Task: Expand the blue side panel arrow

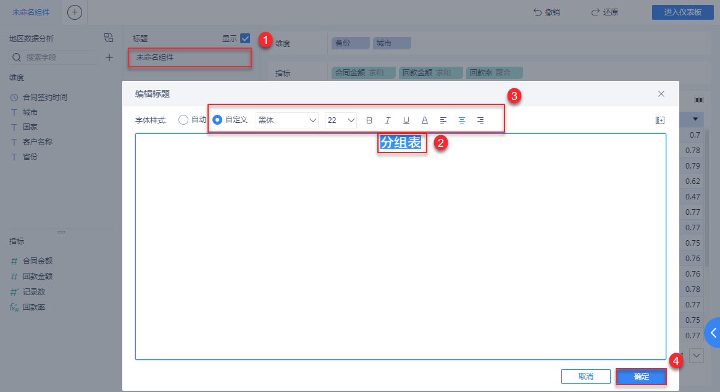Action: coord(713,332)
